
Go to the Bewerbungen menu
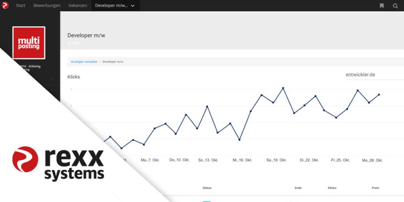[x=47, y=6]
